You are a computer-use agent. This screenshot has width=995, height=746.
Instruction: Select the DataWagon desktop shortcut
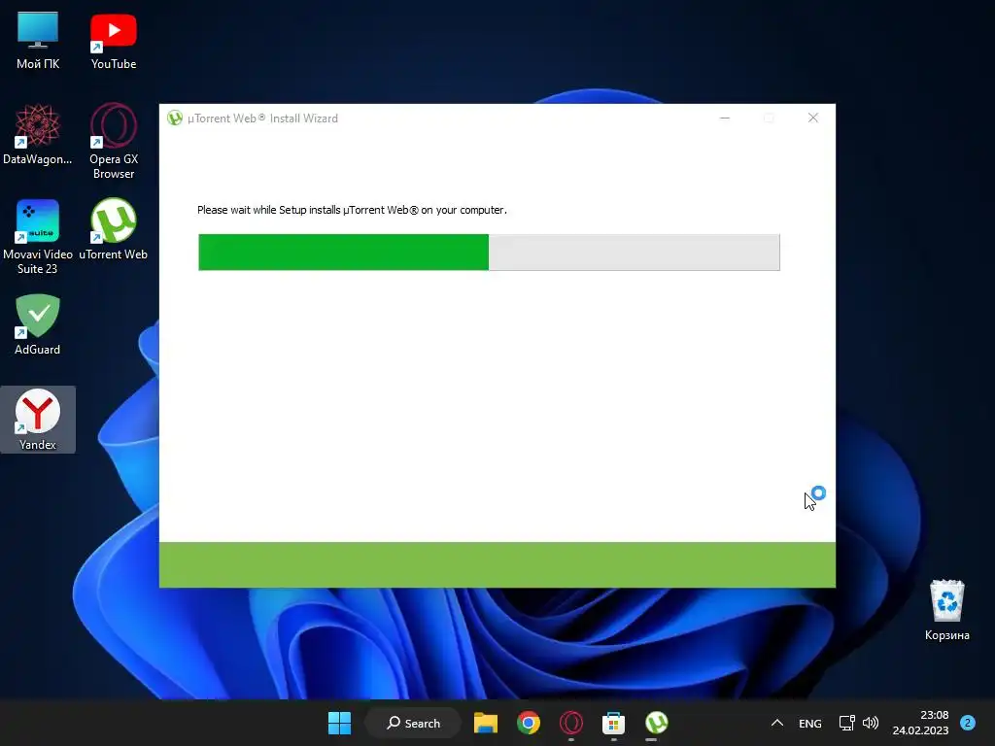click(x=38, y=135)
